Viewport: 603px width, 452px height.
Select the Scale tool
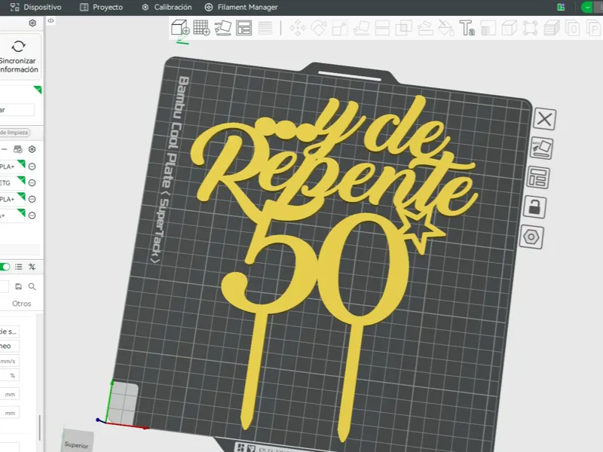pyautogui.click(x=340, y=28)
